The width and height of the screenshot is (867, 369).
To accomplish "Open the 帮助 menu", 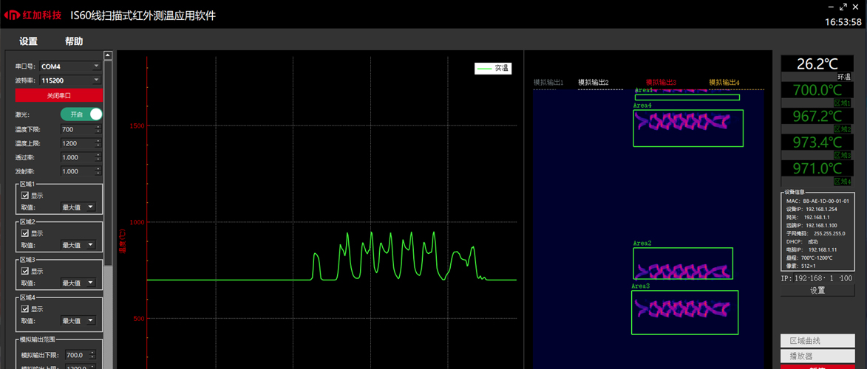I will [74, 41].
